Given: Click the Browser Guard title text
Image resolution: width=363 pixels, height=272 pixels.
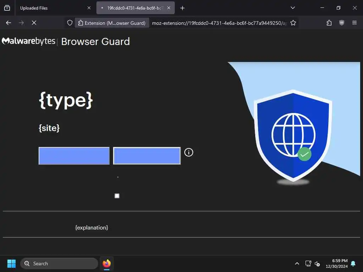Looking at the screenshot, I should pos(95,42).
